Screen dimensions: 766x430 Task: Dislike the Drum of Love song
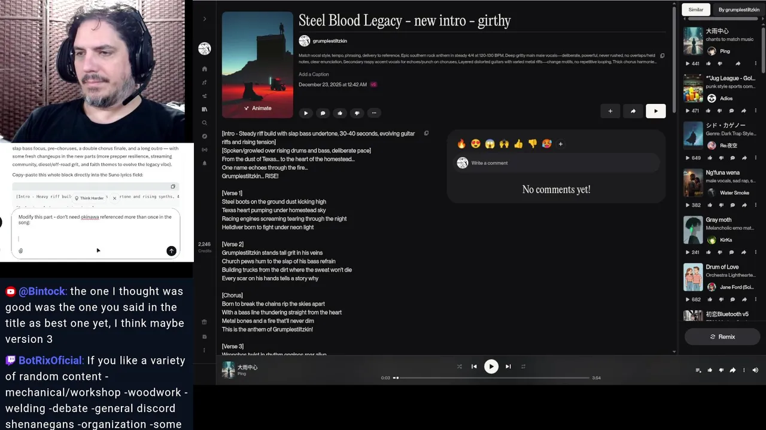[721, 299]
